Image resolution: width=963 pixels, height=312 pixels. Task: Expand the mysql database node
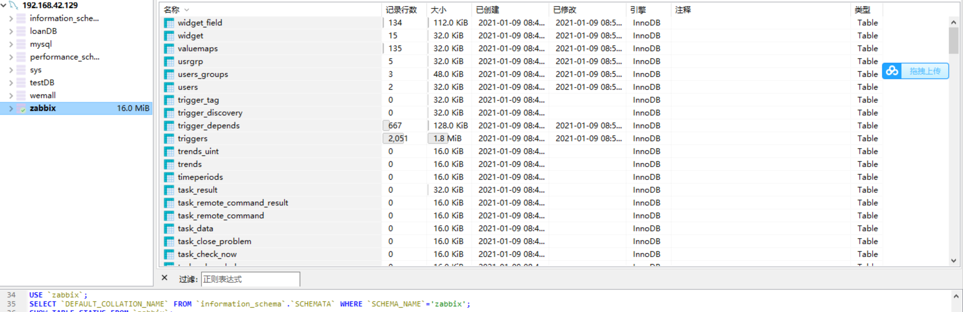[11, 44]
